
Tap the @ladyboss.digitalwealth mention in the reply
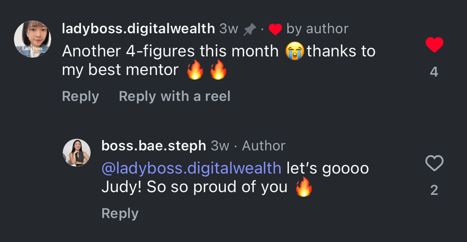[x=191, y=168]
